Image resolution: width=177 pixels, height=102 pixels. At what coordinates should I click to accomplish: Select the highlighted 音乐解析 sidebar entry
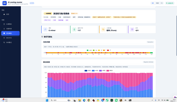(x=10, y=33)
